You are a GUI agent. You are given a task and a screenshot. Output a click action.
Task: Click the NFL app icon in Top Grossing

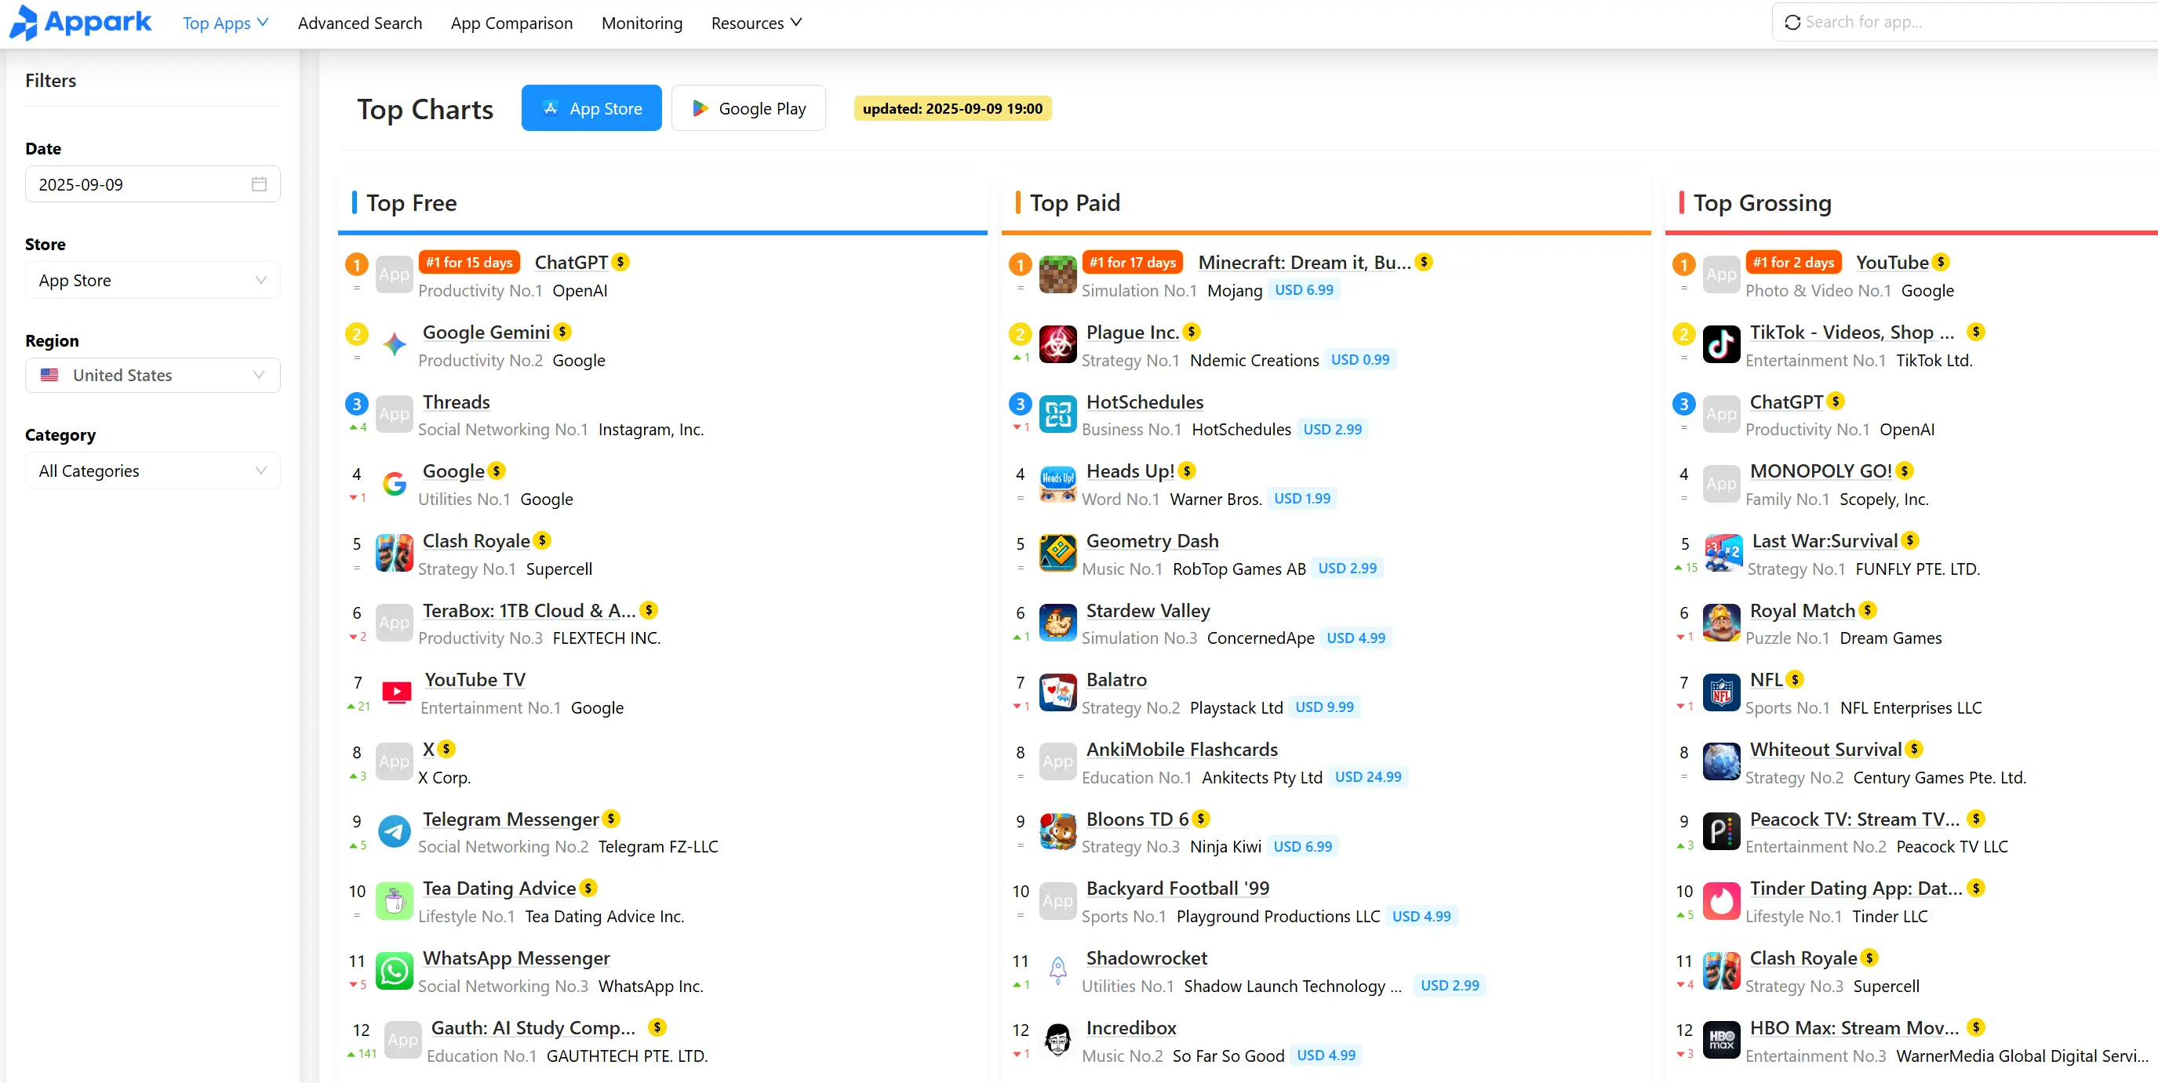[x=1721, y=692]
